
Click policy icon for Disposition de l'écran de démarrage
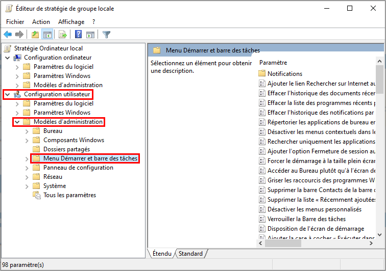coord(262,229)
